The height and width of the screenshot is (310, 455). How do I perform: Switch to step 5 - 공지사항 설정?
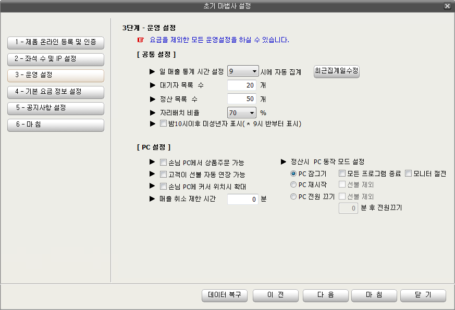click(x=56, y=108)
